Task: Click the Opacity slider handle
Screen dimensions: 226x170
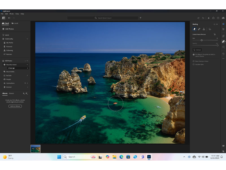Action: click(218, 45)
